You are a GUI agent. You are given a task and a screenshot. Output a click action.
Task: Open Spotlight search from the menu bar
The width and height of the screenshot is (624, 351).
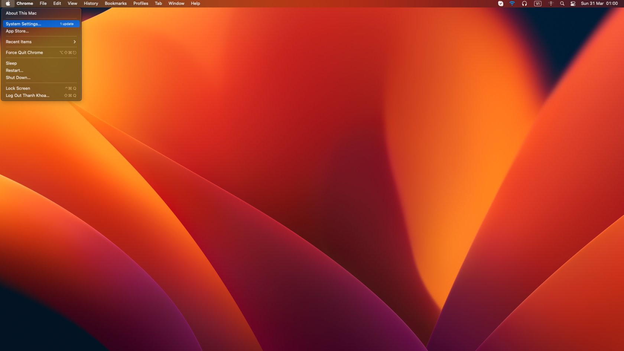click(562, 3)
